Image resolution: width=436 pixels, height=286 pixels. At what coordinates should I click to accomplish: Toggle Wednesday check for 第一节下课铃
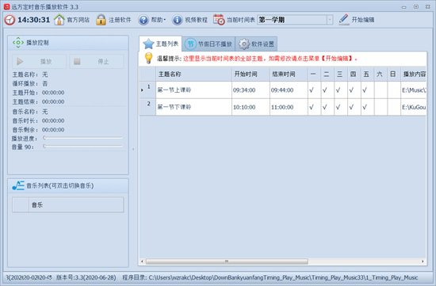(338, 107)
